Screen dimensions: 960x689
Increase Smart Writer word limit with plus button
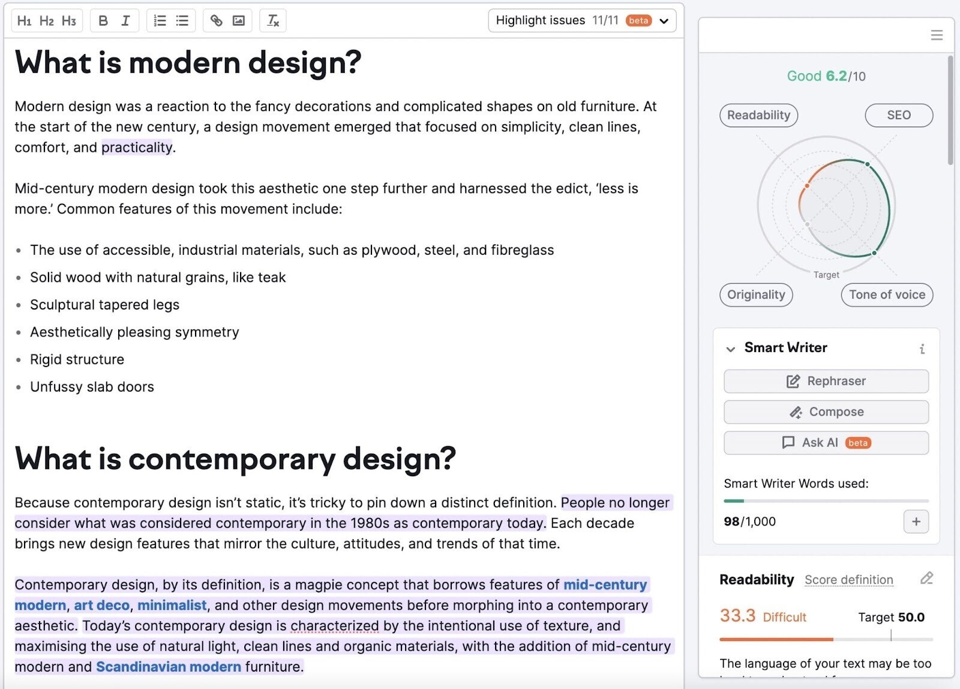point(916,522)
